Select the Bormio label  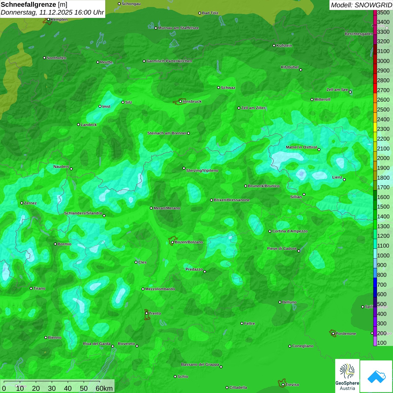pyautogui.click(x=64, y=244)
